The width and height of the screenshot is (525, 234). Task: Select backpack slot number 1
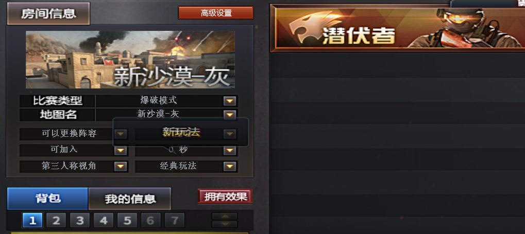click(x=32, y=220)
